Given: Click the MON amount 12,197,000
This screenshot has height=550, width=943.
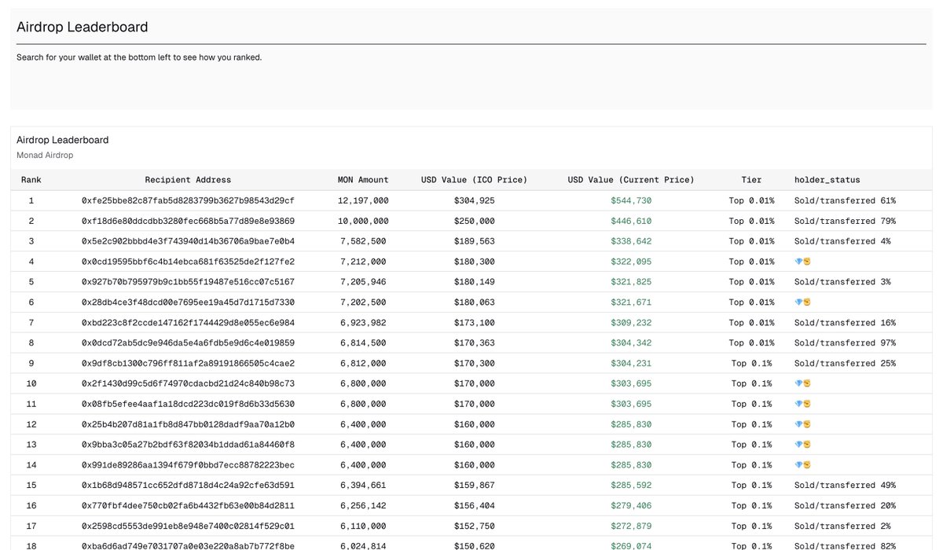Looking at the screenshot, I should tap(363, 201).
